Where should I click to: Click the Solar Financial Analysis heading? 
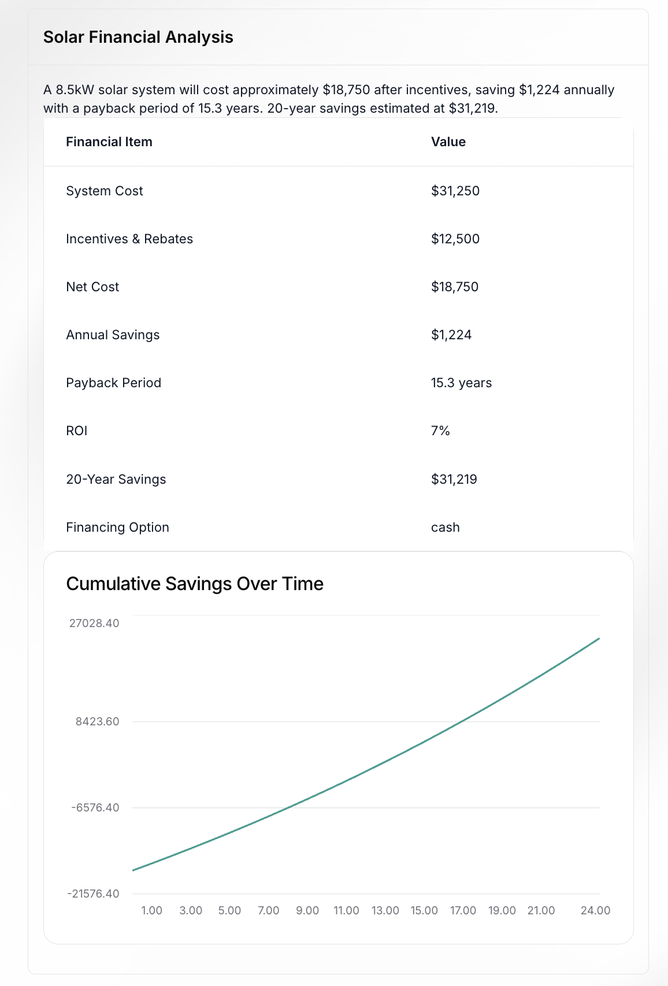pos(138,37)
